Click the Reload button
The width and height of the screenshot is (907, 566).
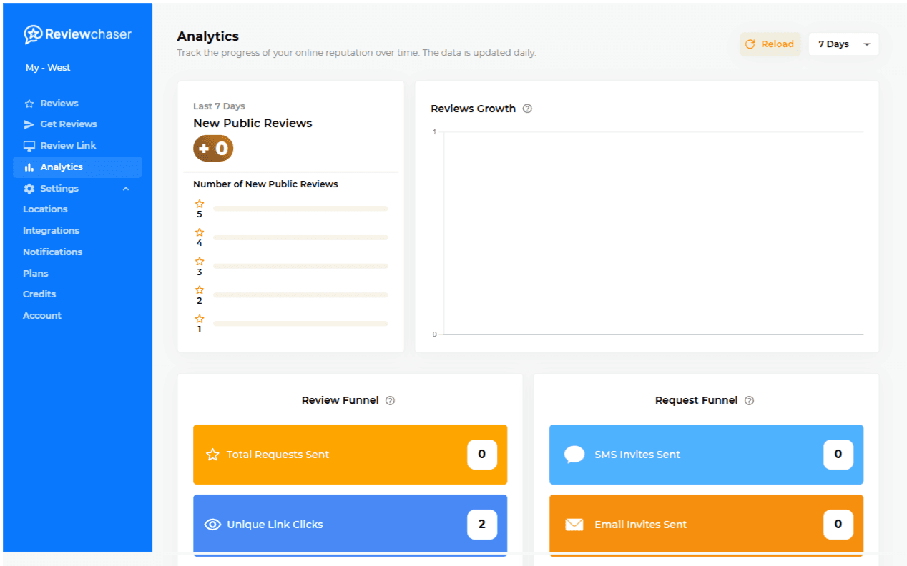pos(770,44)
